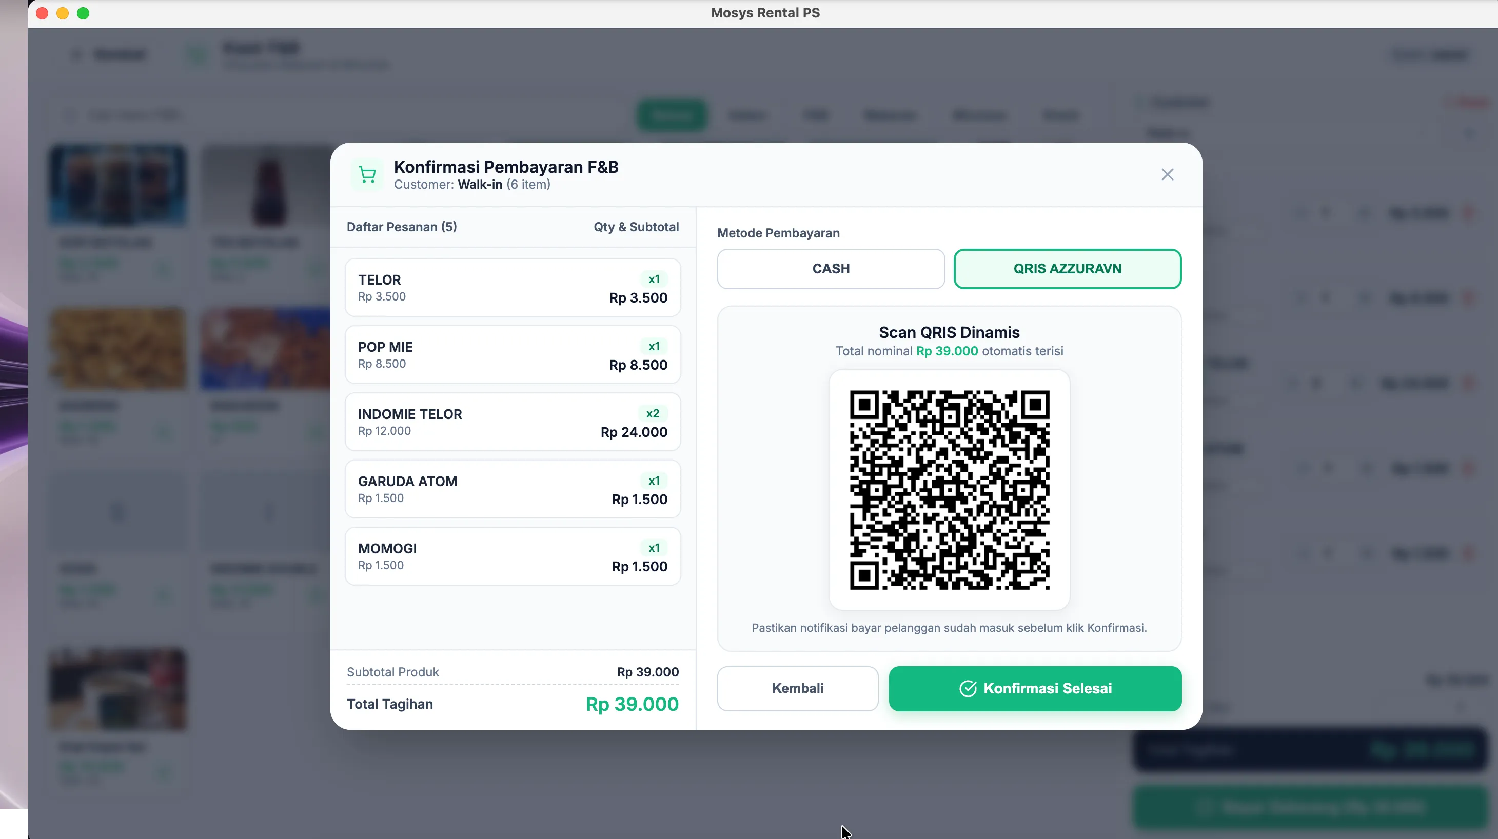Viewport: 1498px width, 839px height.
Task: Click the checkmark icon on Konfirmasi Selesai
Action: pyautogui.click(x=968, y=688)
